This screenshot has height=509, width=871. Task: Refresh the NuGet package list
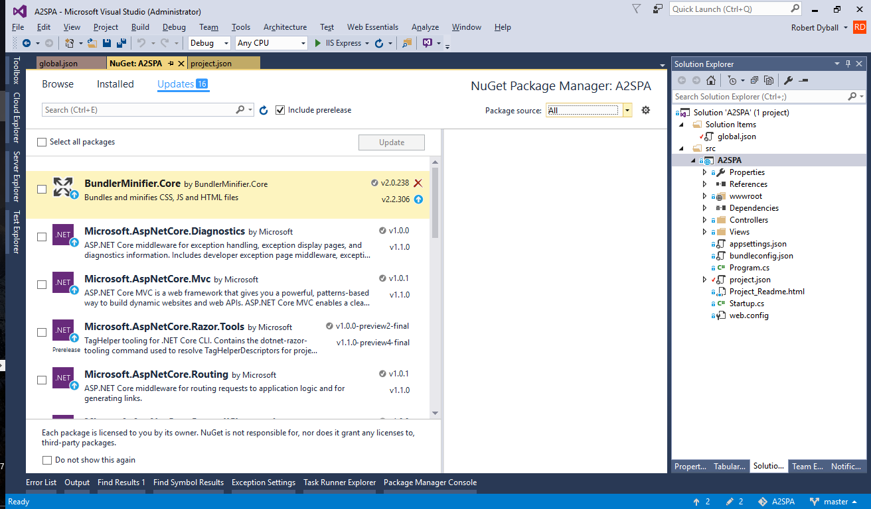pos(264,110)
